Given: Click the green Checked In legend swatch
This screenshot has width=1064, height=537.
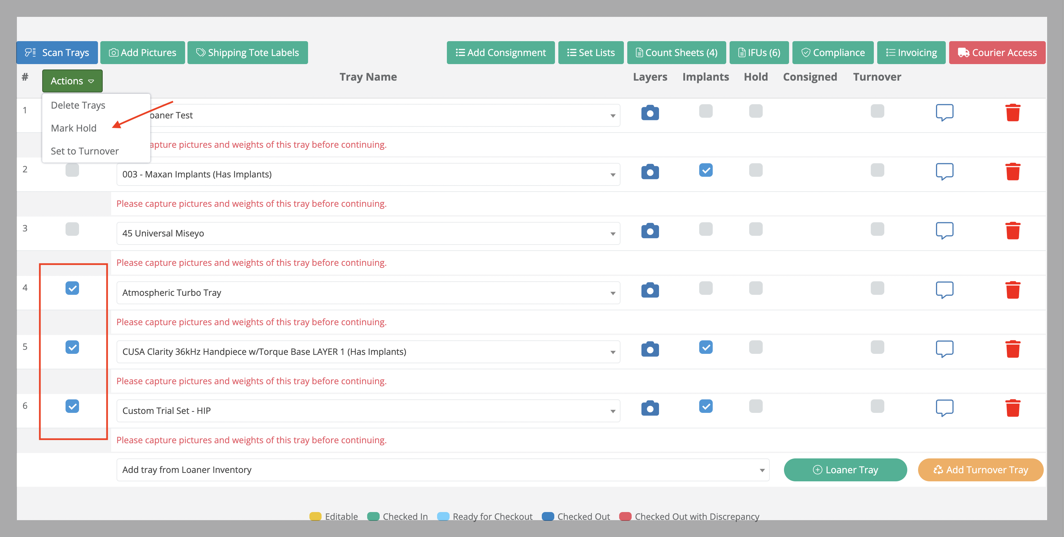Looking at the screenshot, I should point(373,516).
